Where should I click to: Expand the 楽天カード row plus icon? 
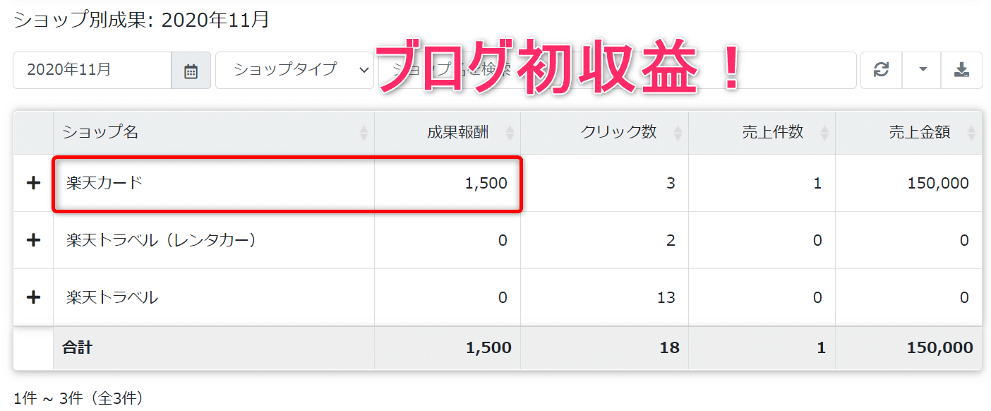[33, 183]
